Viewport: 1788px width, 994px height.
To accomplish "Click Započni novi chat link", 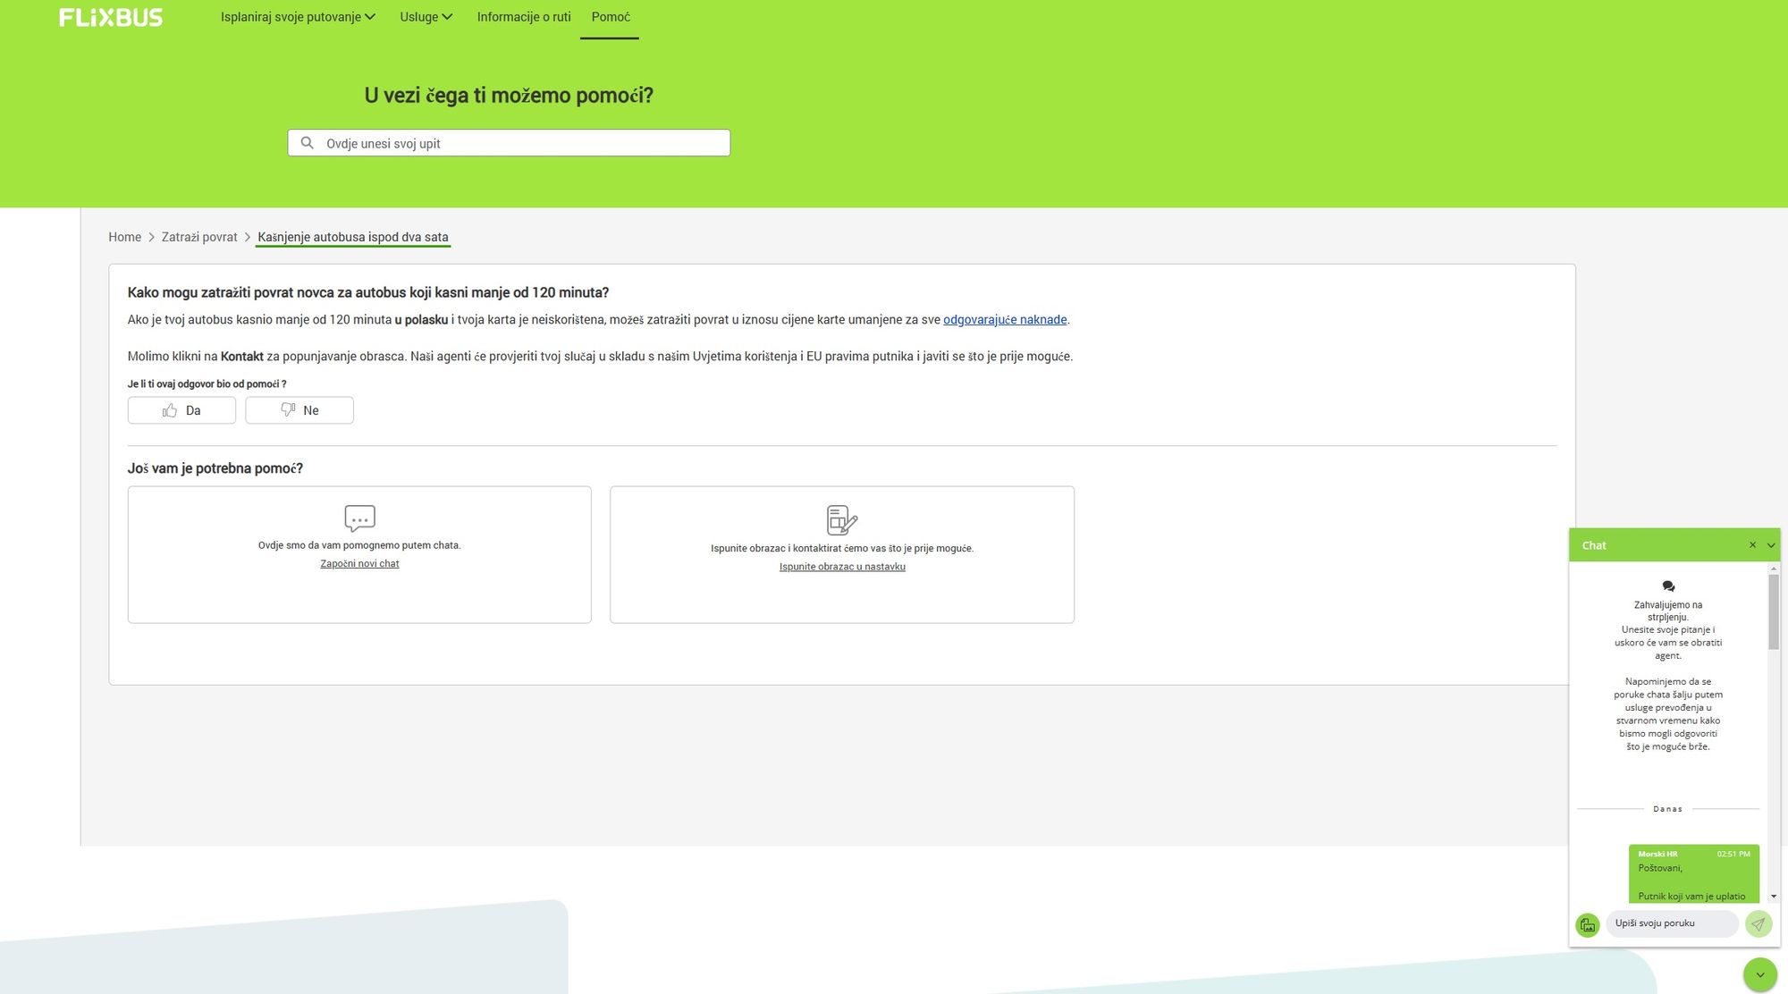I will (359, 564).
